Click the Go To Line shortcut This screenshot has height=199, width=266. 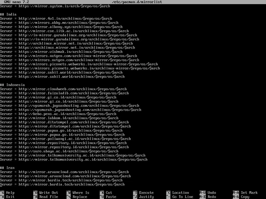[x=180, y=197]
